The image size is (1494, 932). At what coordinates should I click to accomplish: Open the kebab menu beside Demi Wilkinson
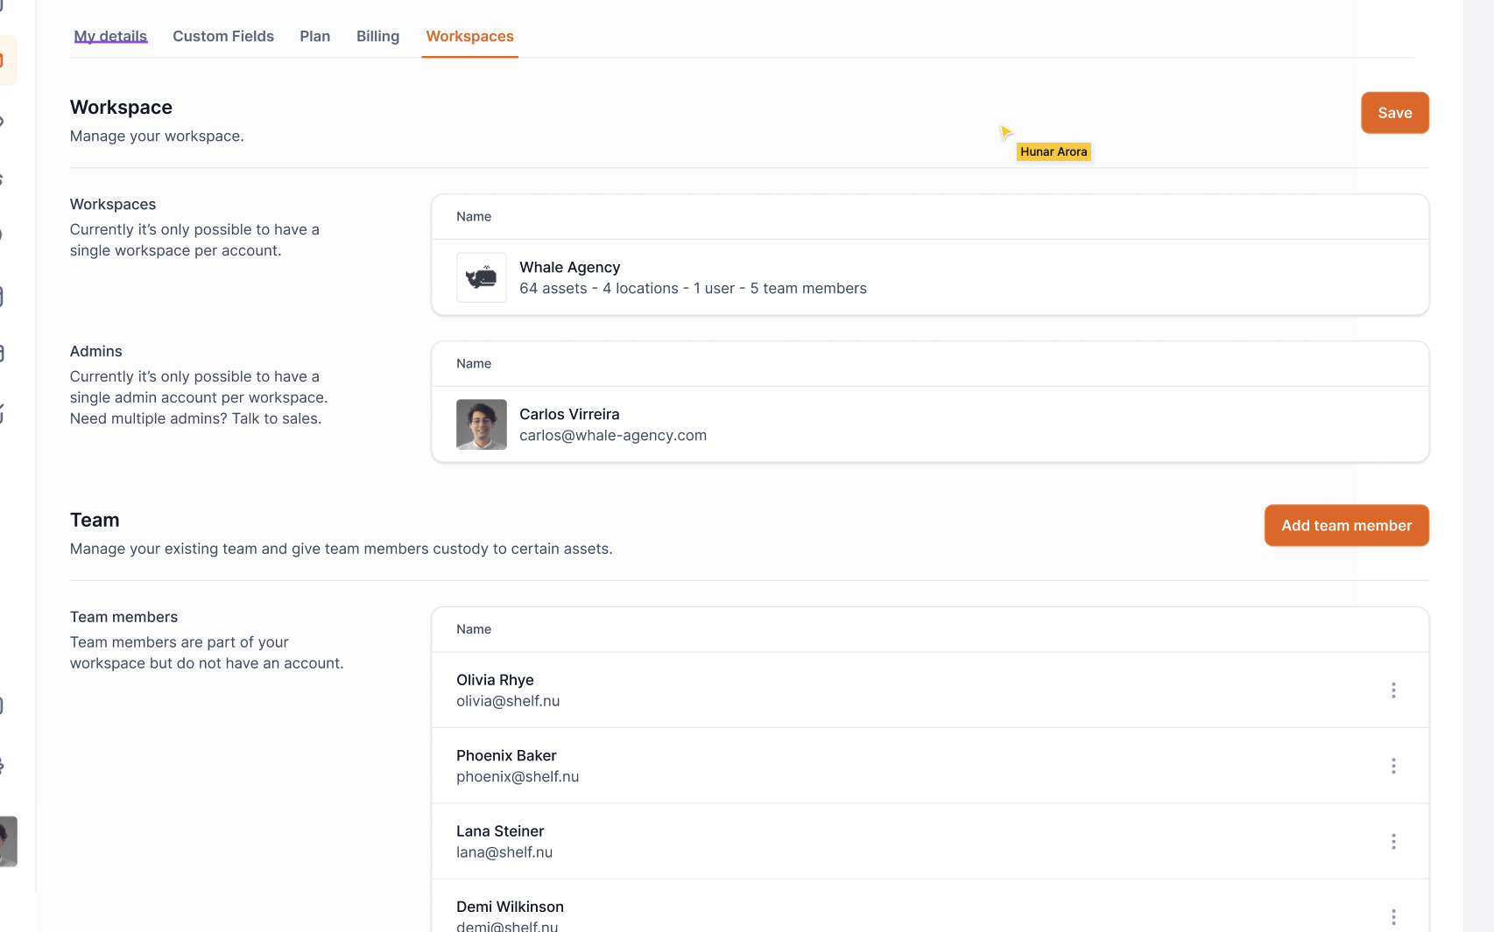point(1393,916)
